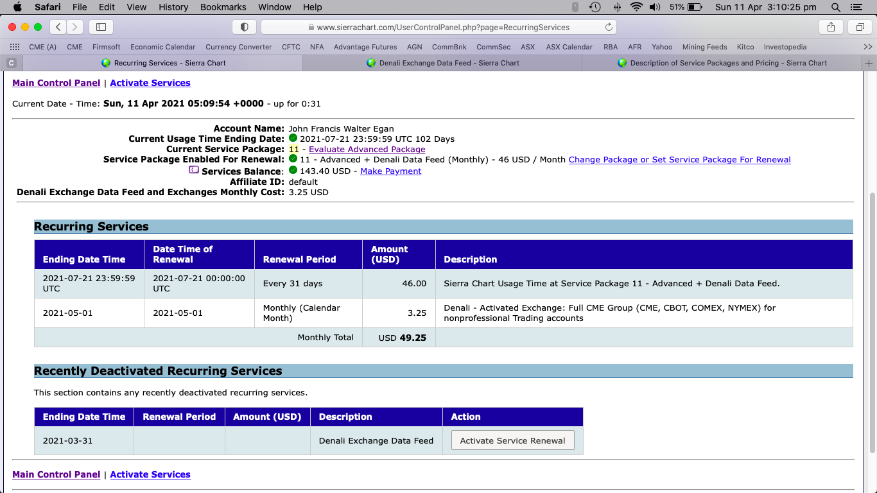
Task: Open the Apple menu
Action: [17, 7]
